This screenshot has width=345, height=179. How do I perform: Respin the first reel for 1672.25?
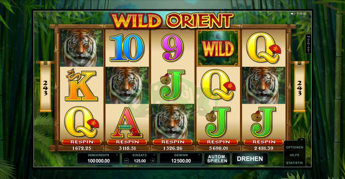click(81, 142)
